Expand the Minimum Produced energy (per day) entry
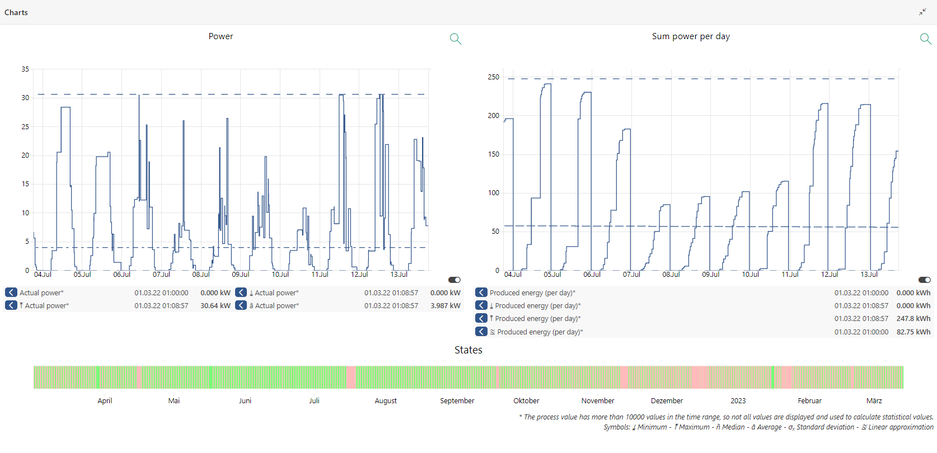The width and height of the screenshot is (937, 453). (x=481, y=305)
